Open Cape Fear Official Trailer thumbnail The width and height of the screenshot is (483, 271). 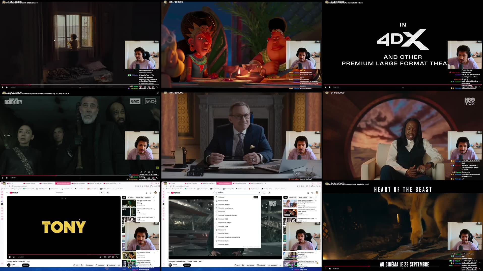click(x=129, y=203)
